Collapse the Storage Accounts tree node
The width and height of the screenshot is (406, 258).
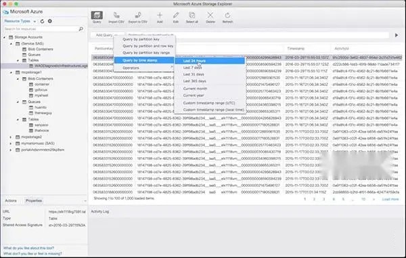tap(5, 37)
